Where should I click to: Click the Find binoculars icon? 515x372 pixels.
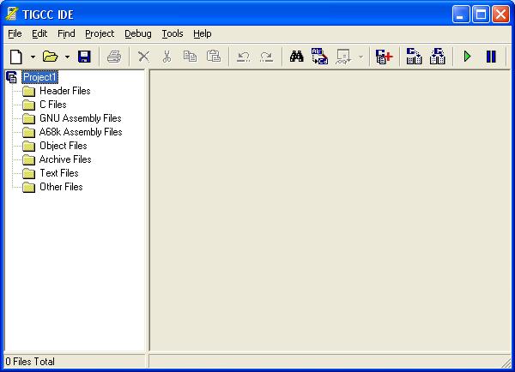[x=297, y=57]
